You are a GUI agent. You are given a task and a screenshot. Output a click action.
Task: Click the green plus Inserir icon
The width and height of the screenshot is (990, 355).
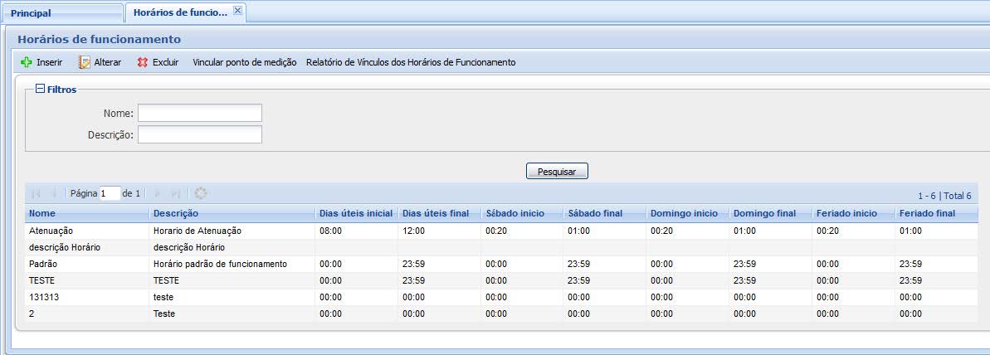pos(27,62)
